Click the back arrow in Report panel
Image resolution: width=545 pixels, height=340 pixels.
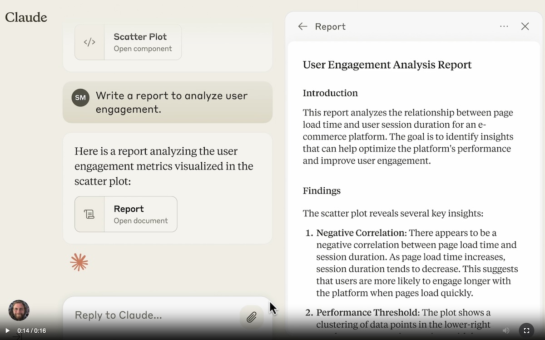(x=302, y=26)
